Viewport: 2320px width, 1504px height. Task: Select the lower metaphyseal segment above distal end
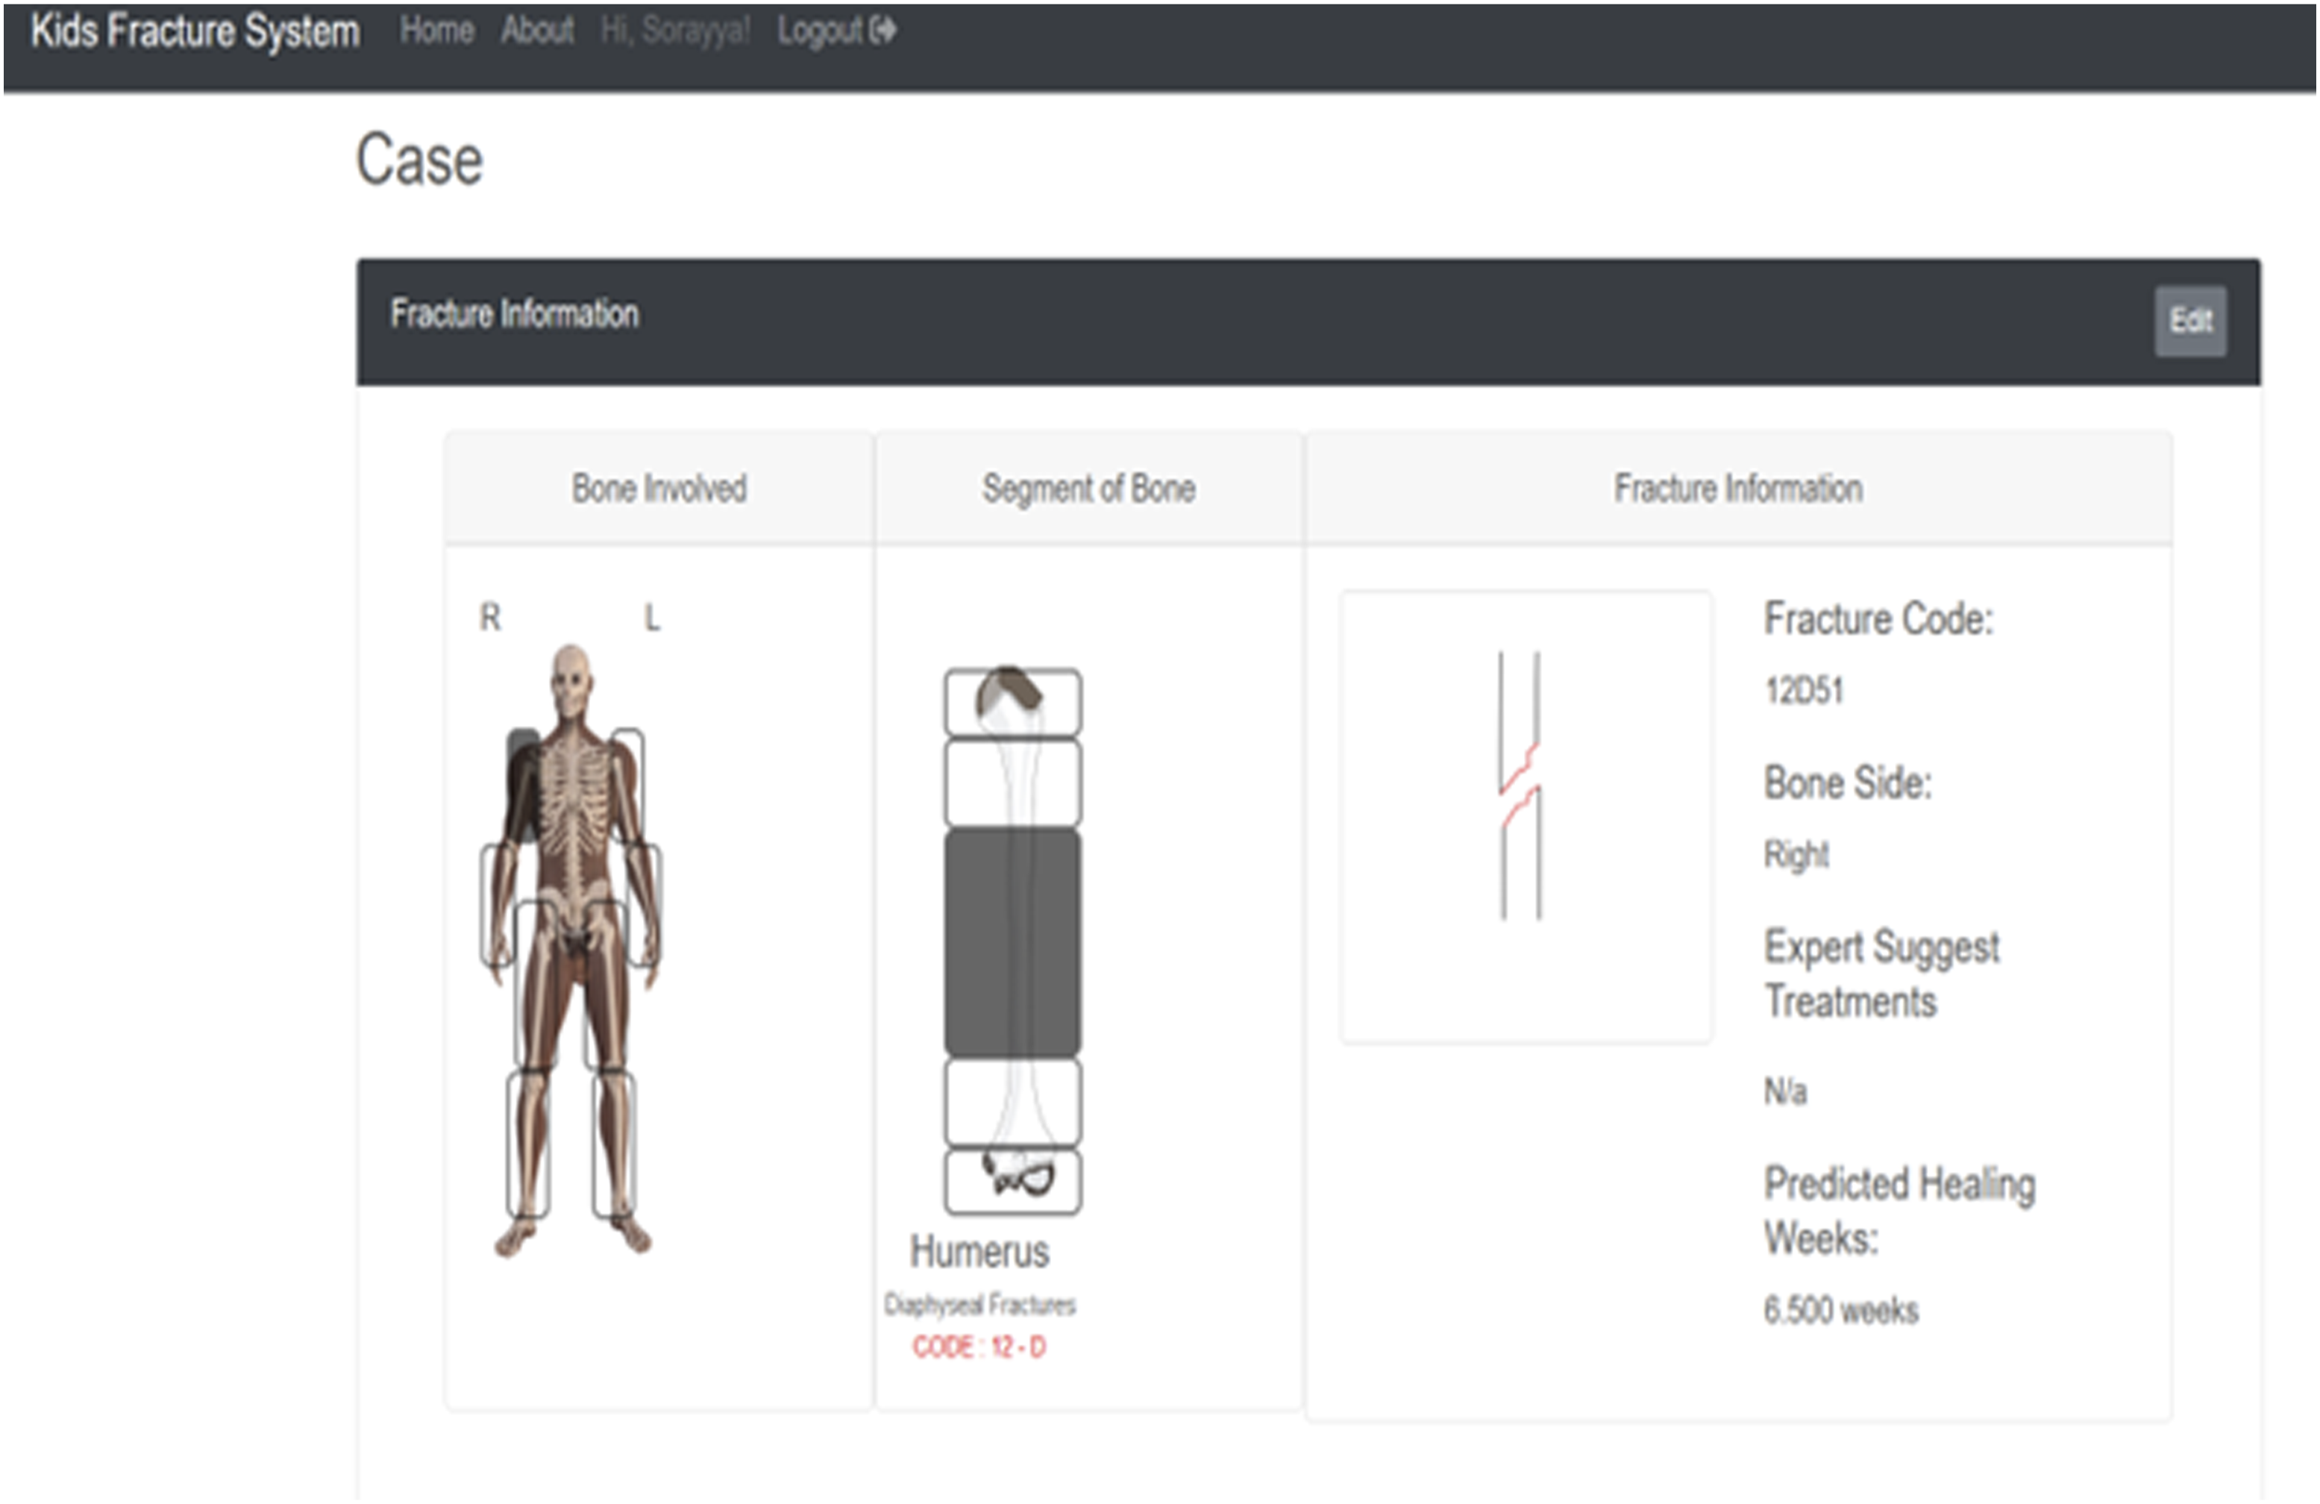click(1012, 1103)
